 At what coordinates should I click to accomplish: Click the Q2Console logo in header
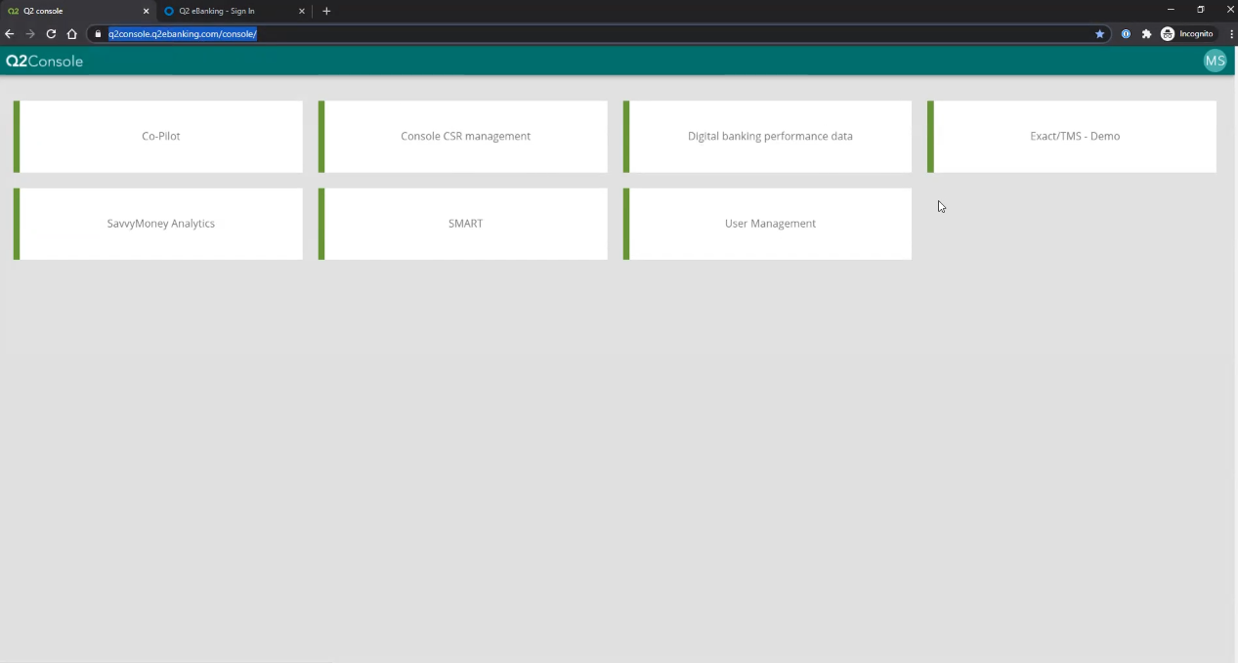pos(45,62)
